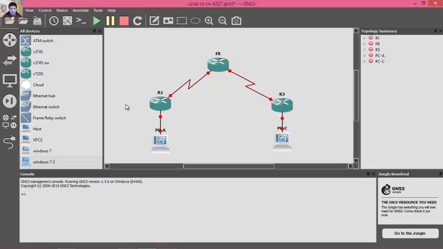Expand PC-A in Topology Summary
443x249 pixels.
[x=364, y=56]
